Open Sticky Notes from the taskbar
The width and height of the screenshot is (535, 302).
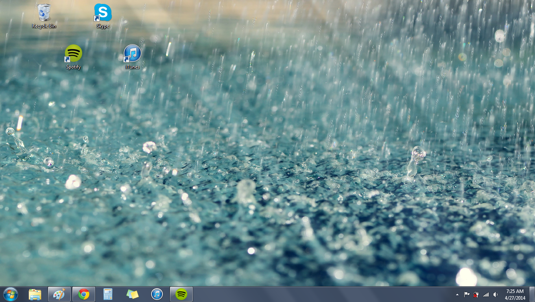(x=133, y=294)
